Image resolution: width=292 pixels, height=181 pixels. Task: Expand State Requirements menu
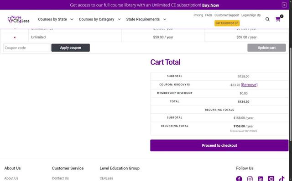(x=146, y=19)
